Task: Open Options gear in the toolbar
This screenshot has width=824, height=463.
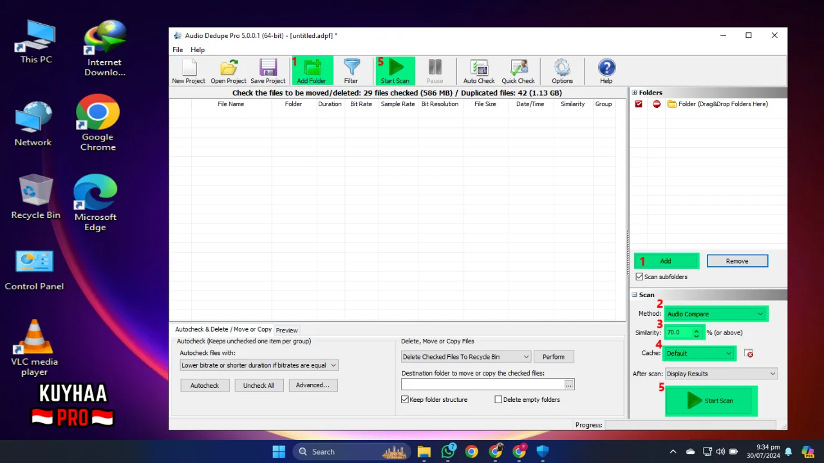Action: 562,71
